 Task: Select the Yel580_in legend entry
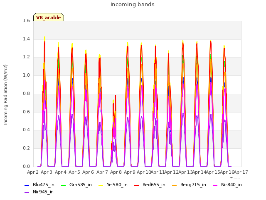coord(113,185)
